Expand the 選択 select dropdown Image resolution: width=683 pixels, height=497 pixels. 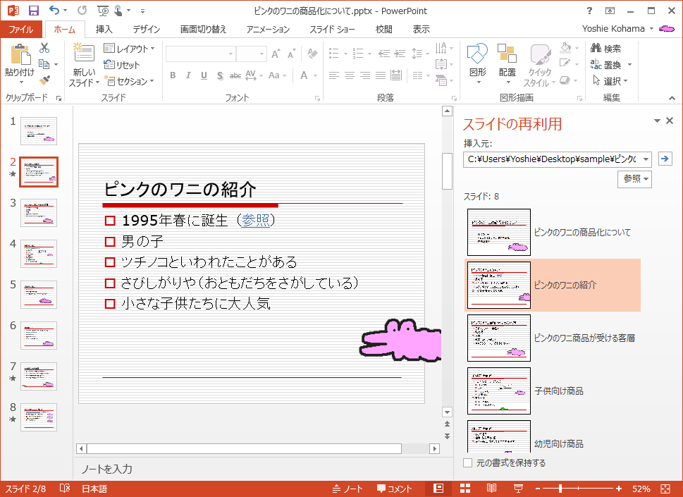[x=610, y=81]
